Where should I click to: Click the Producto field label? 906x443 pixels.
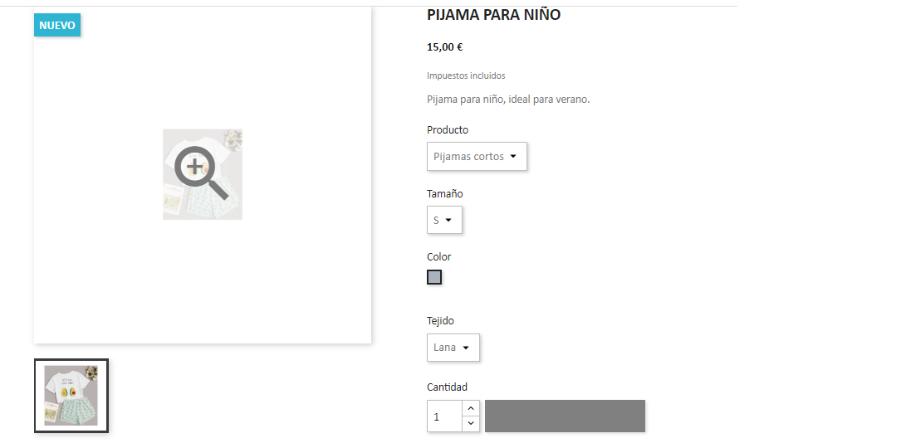click(448, 130)
